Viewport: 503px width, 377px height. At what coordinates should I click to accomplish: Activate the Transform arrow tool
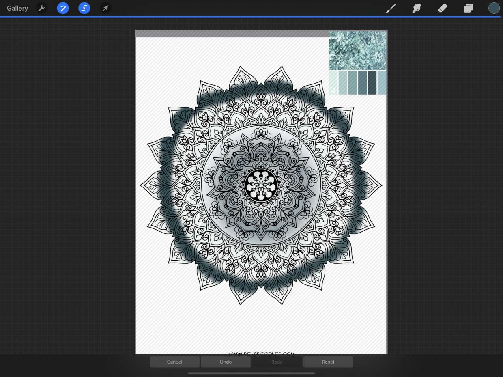[x=105, y=8]
